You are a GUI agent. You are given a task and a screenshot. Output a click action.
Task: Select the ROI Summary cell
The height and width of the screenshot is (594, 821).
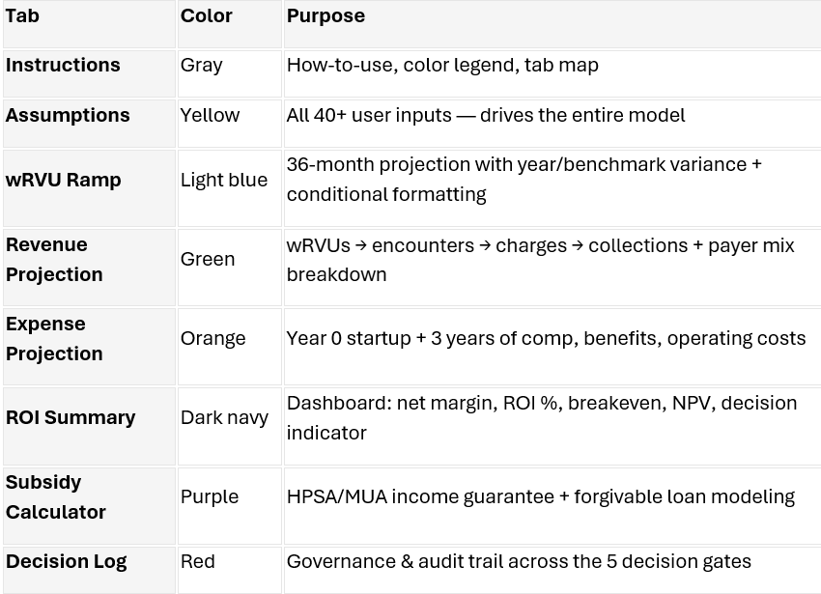pos(89,426)
